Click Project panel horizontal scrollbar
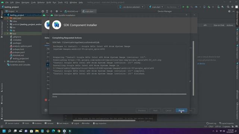239x134 pixels. pos(27,121)
